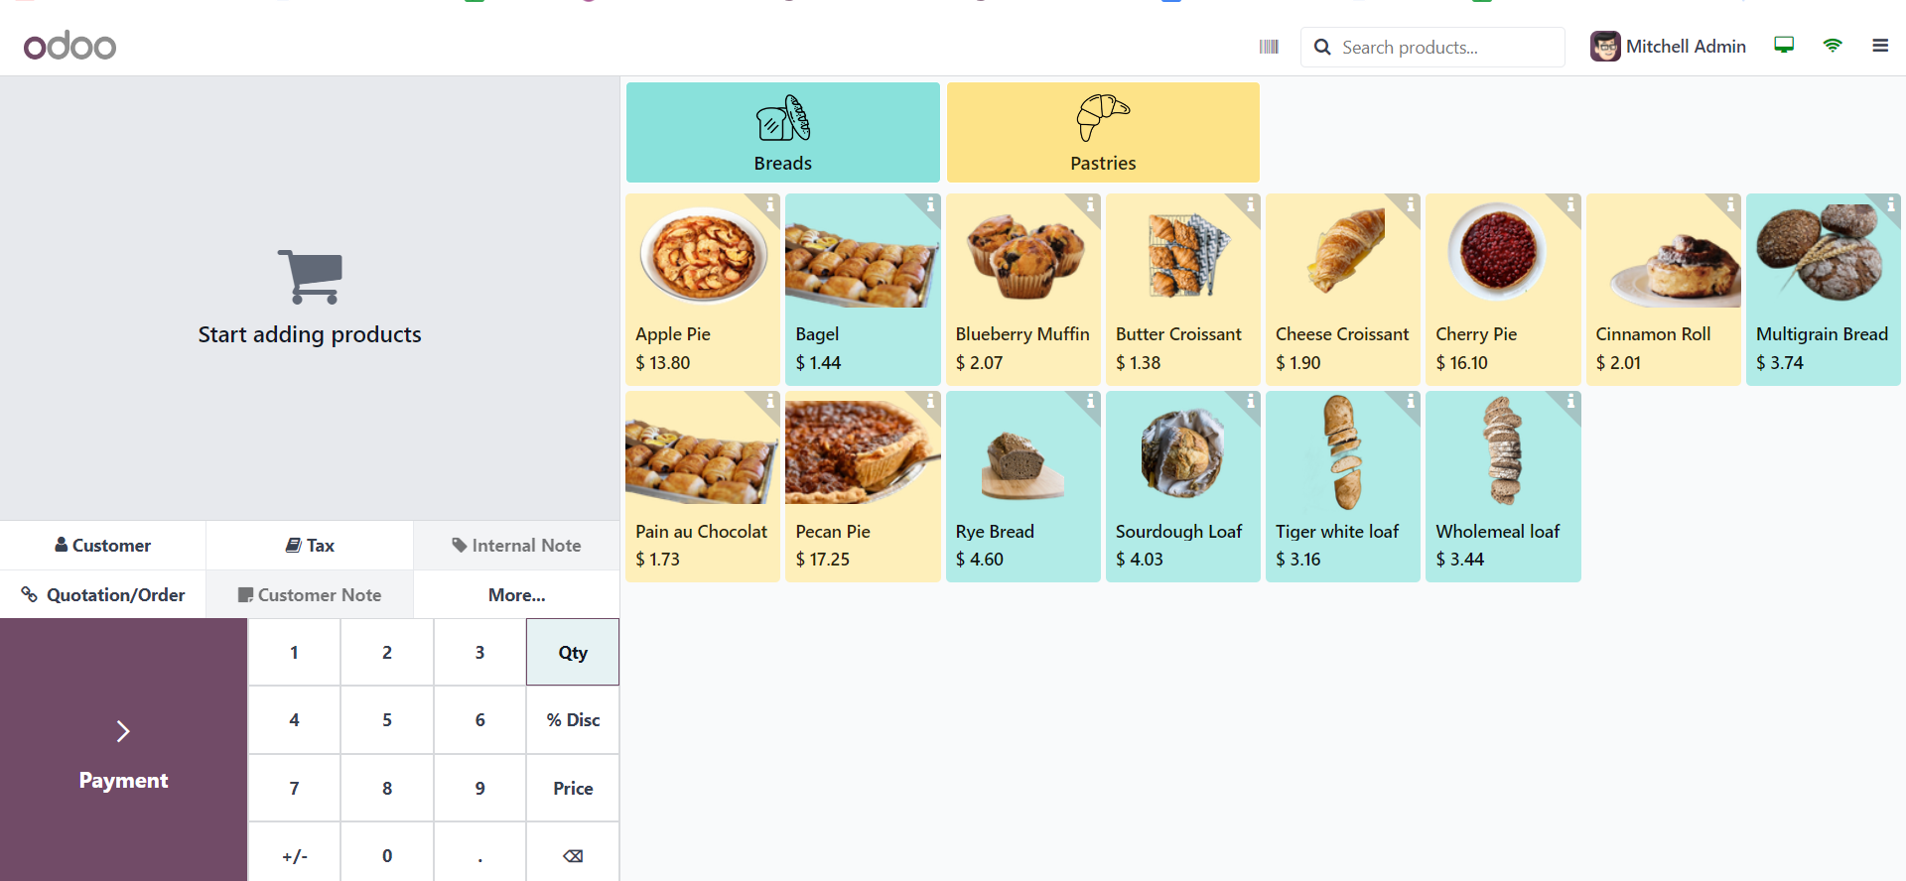The image size is (1906, 881).
Task: Click the Wi-Fi connection status icon
Action: pyautogui.click(x=1833, y=46)
